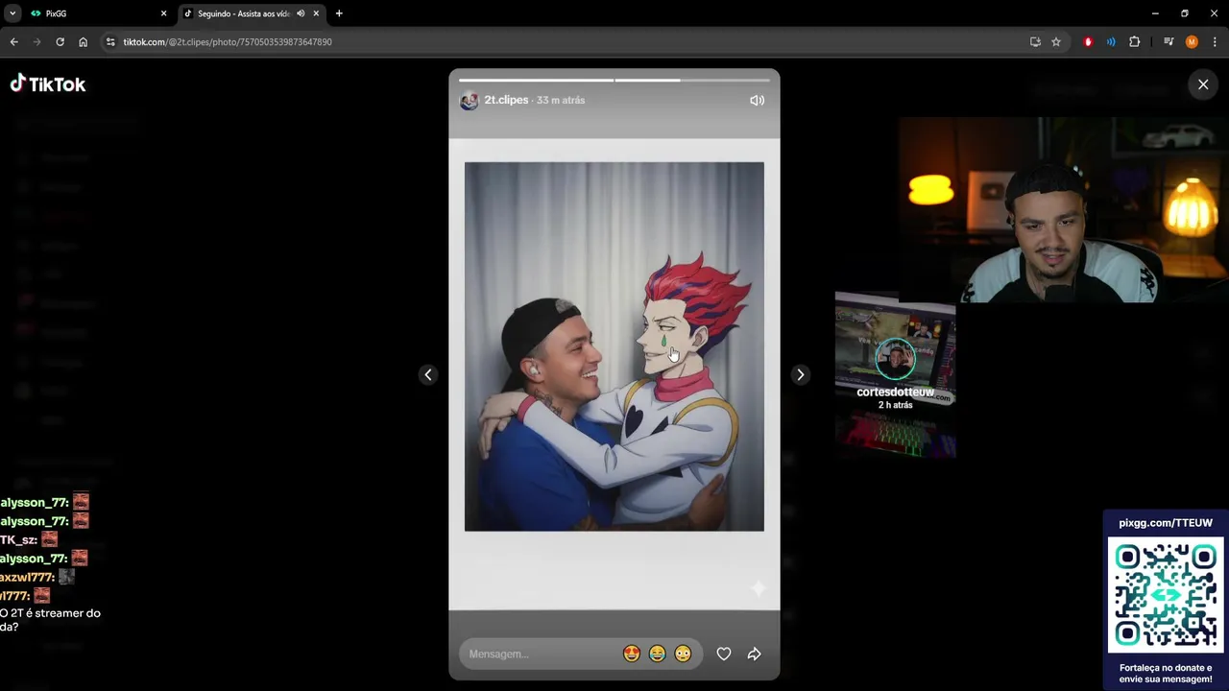
Task: Open the cortesdotteuw story preview
Action: click(895, 374)
